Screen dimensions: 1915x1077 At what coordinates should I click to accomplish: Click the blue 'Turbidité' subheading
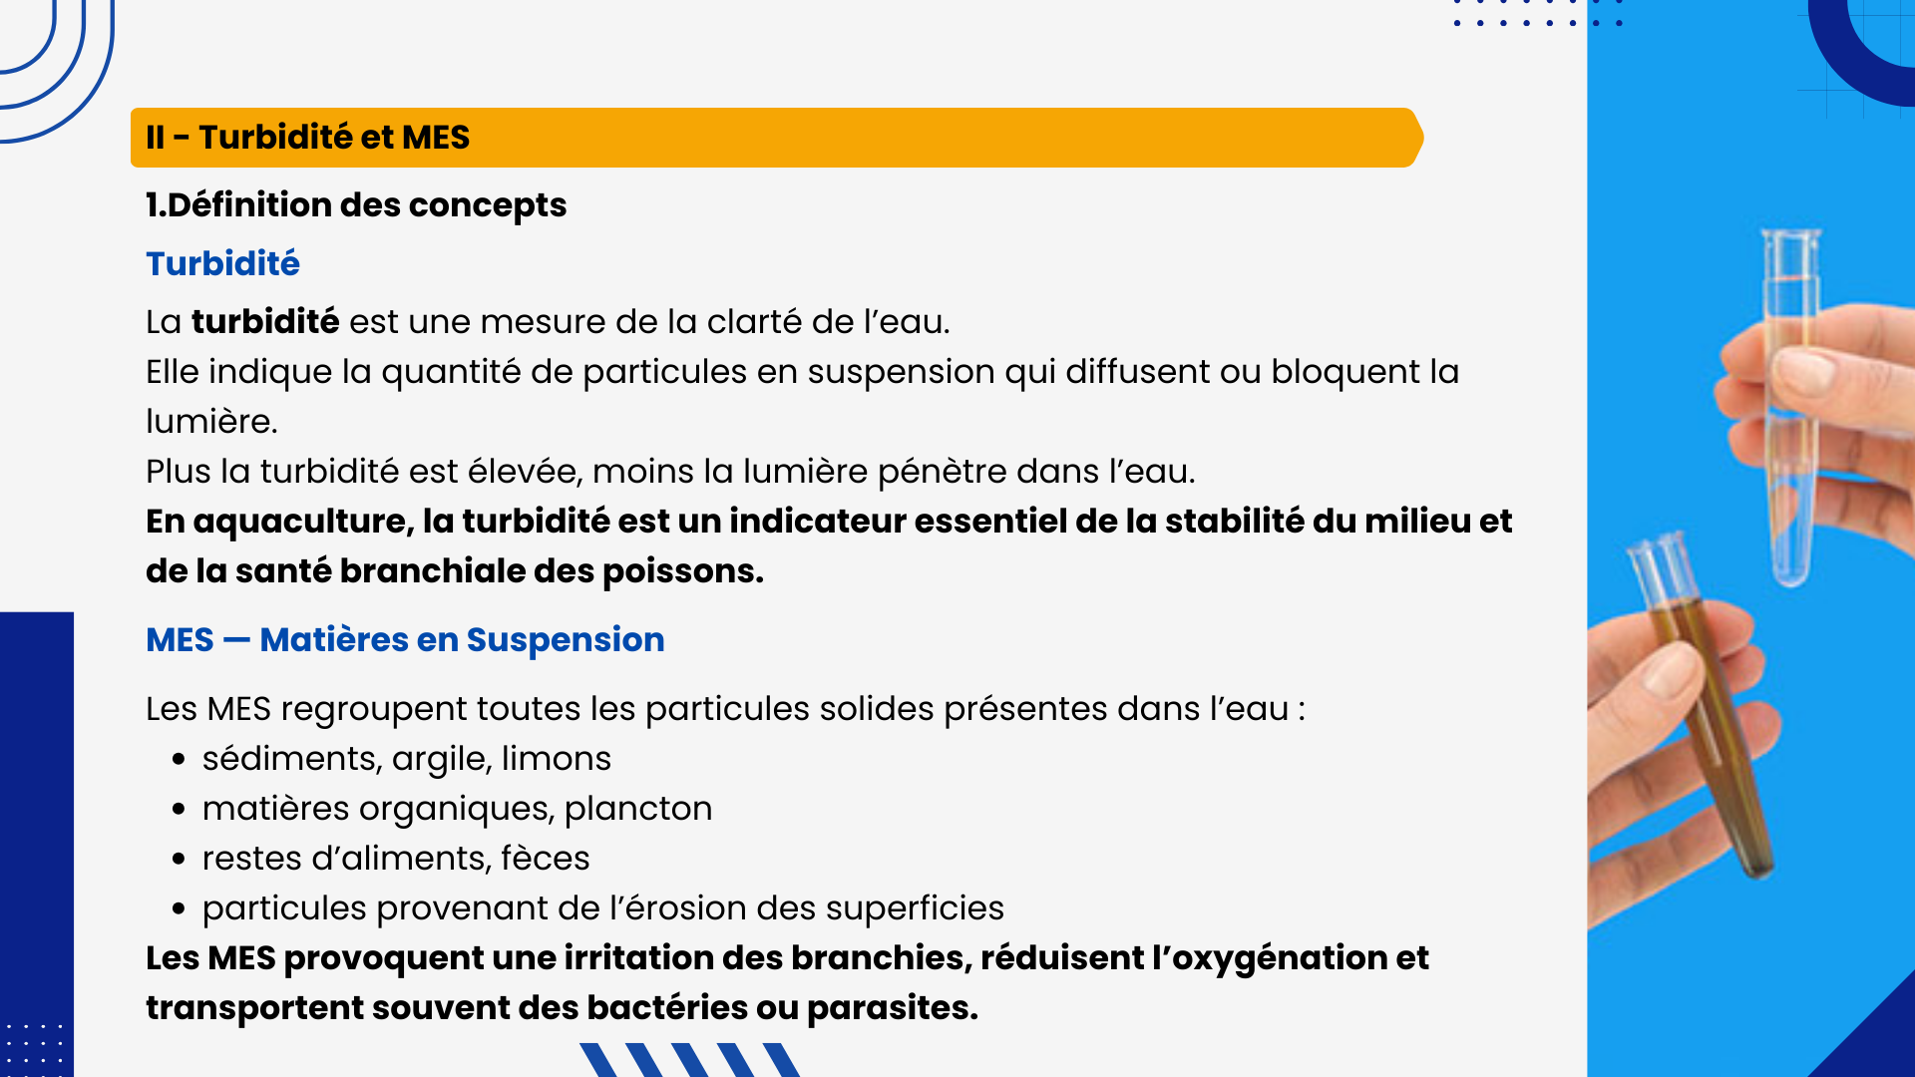(222, 263)
